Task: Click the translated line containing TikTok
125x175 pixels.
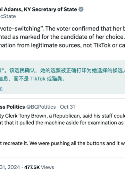Action: pyautogui.click(x=33, y=79)
